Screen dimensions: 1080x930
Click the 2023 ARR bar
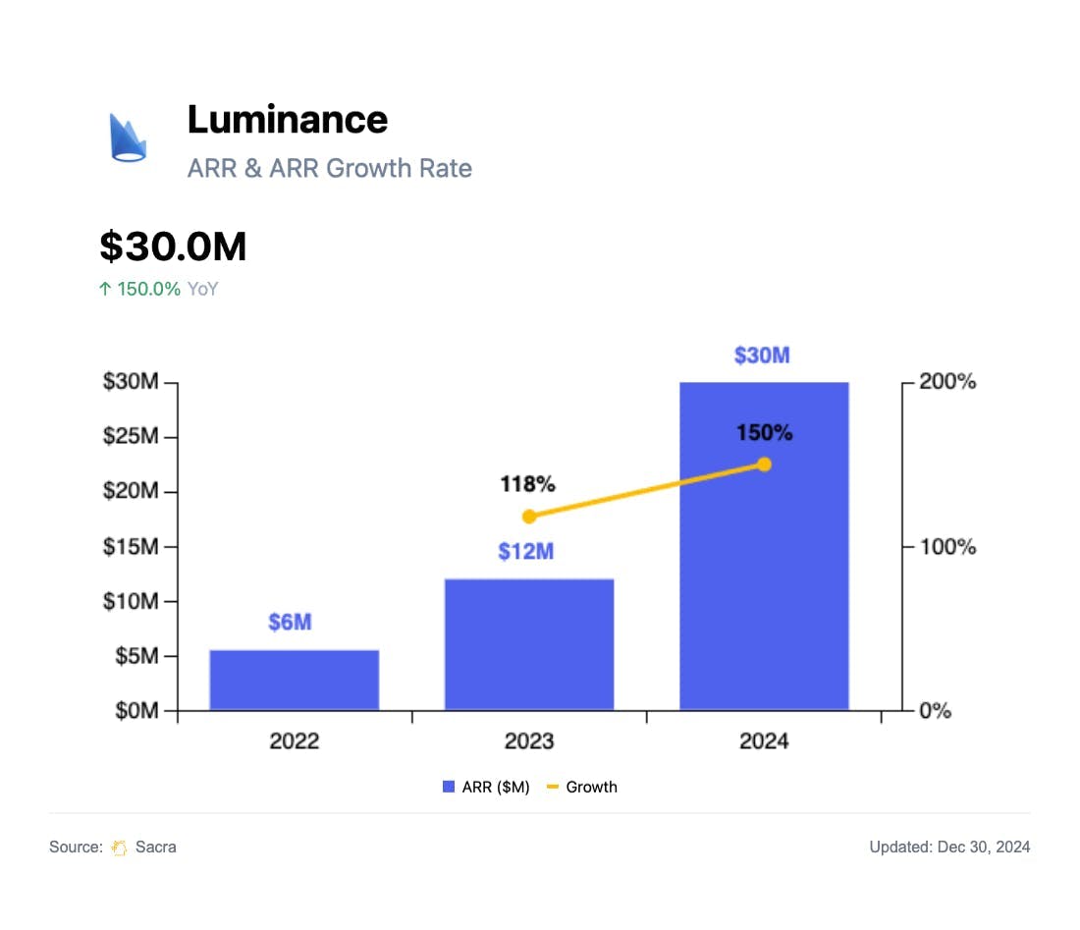(529, 645)
